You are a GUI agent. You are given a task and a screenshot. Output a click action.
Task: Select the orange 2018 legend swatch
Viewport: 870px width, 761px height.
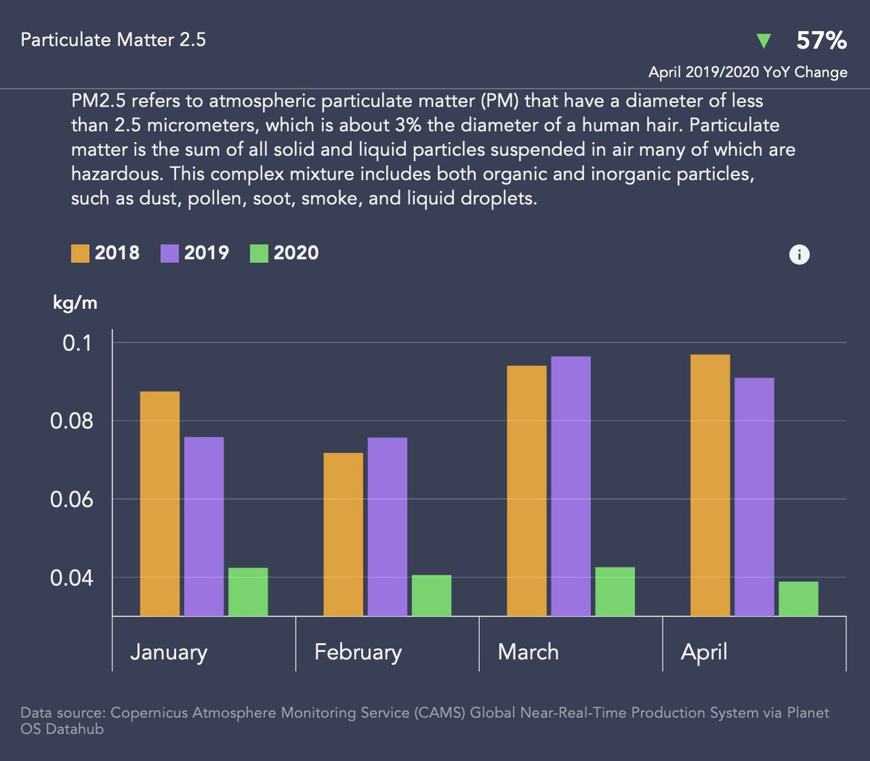[x=80, y=253]
